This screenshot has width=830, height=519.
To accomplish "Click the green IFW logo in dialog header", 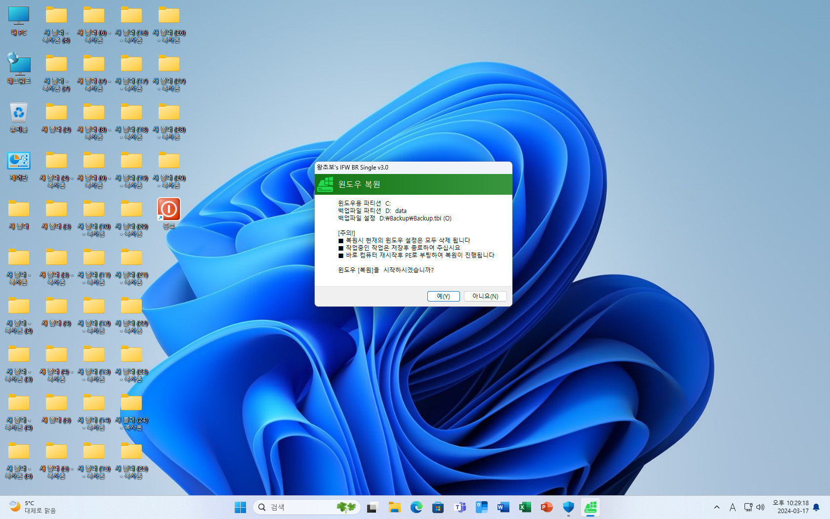I will coord(325,184).
